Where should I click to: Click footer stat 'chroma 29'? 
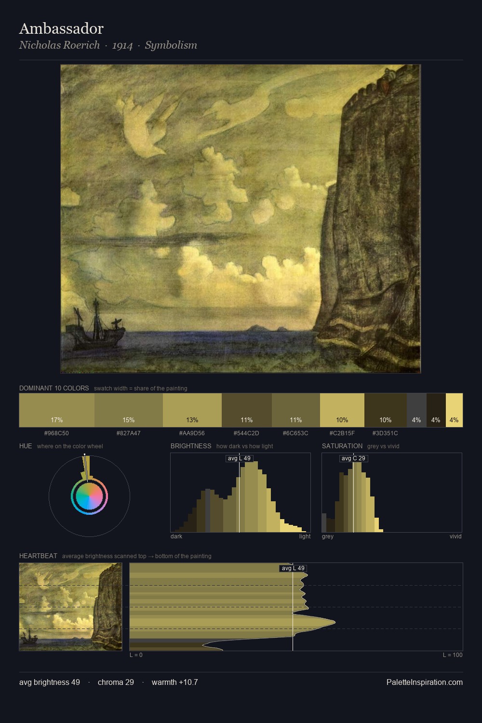[x=116, y=683]
